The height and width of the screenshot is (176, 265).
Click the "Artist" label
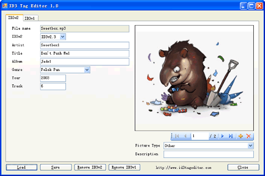tap(18, 45)
